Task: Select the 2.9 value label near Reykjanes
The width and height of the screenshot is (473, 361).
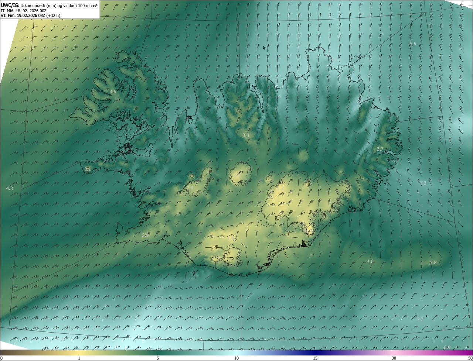Action: tap(145, 235)
